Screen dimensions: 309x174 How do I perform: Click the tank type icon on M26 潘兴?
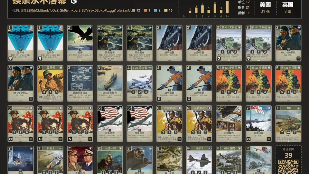coord(229,172)
